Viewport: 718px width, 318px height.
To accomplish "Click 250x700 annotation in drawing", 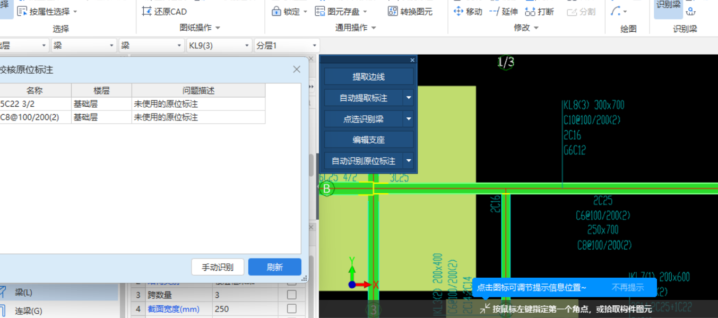I will [603, 230].
